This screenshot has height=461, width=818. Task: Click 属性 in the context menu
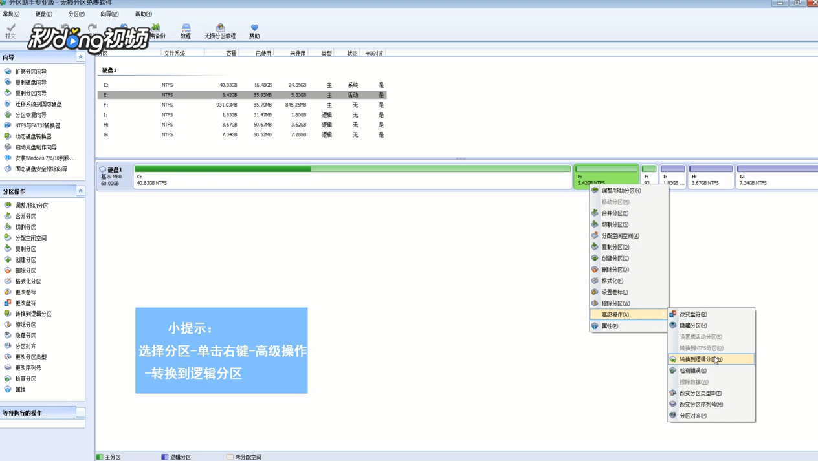[628, 327]
